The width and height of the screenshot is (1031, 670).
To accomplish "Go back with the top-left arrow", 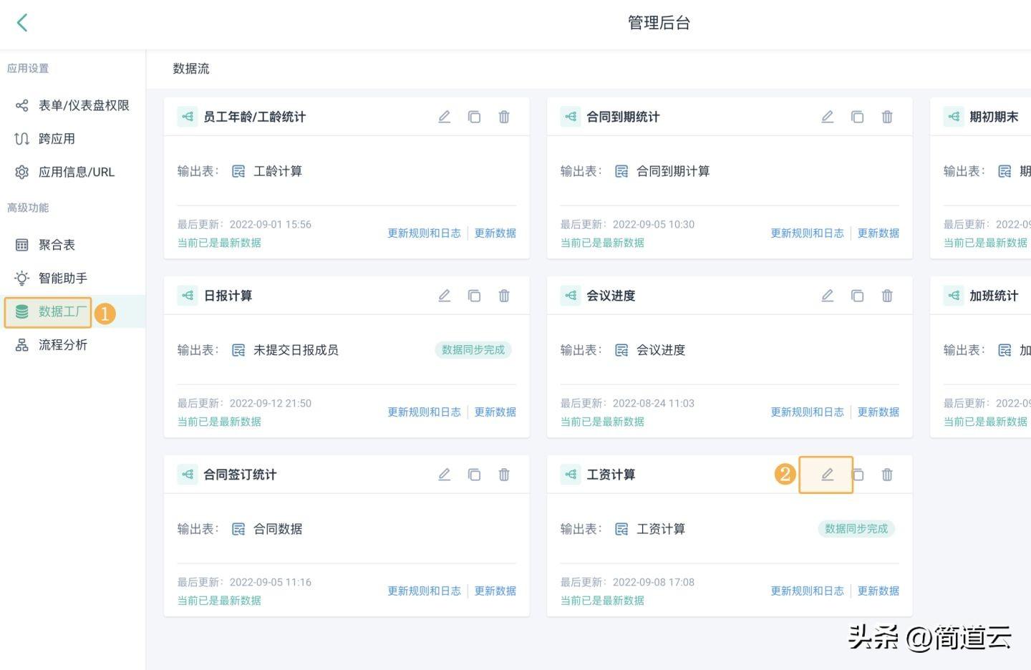I will coord(22,23).
